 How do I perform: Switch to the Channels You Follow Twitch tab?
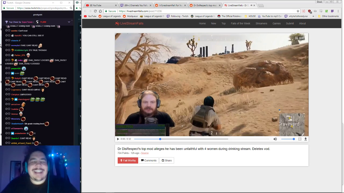click(136, 5)
